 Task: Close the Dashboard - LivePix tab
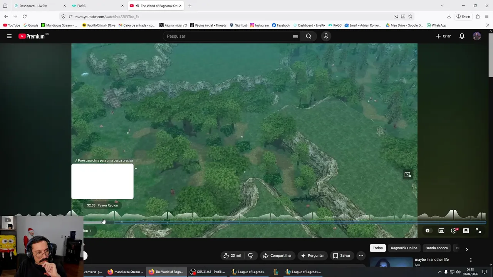point(64,6)
